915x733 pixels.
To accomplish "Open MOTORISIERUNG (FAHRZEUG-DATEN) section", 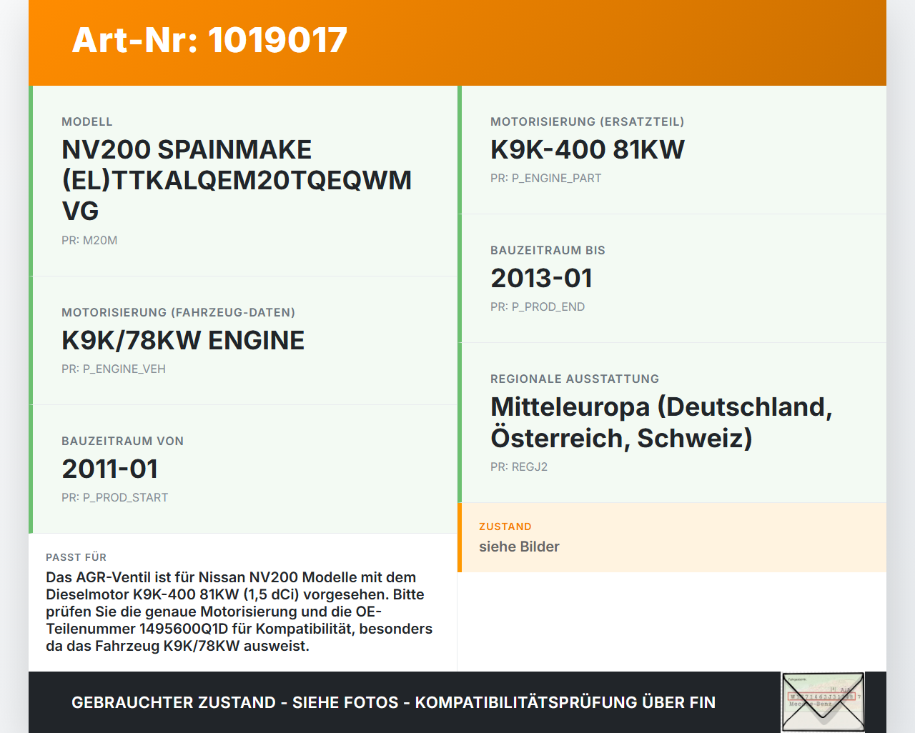I will [x=179, y=312].
